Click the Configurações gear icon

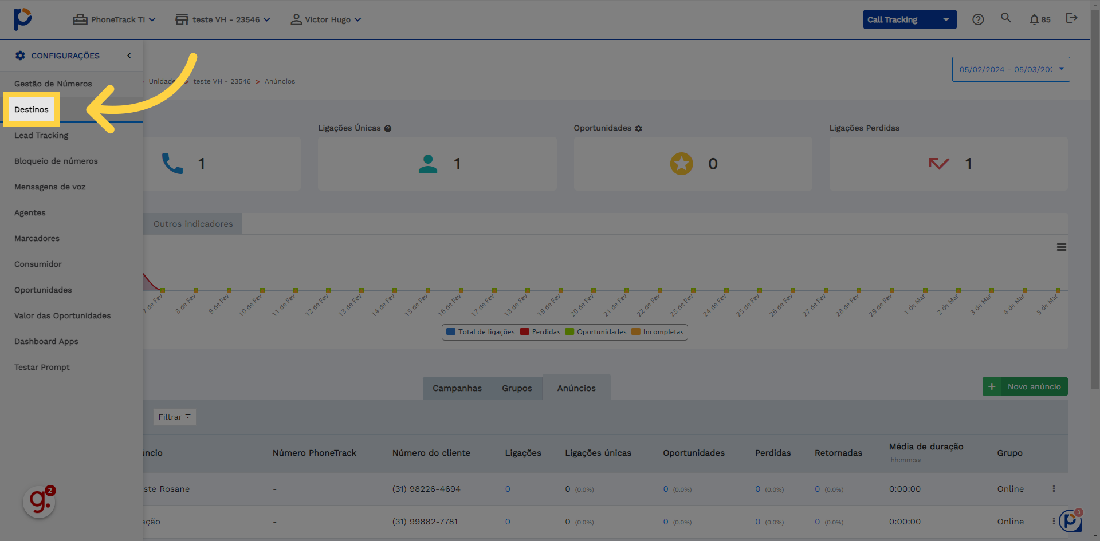point(20,56)
